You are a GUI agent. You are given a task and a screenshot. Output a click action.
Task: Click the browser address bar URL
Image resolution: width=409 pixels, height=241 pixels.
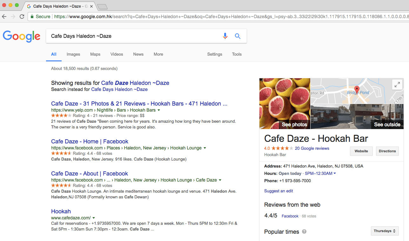point(231,17)
